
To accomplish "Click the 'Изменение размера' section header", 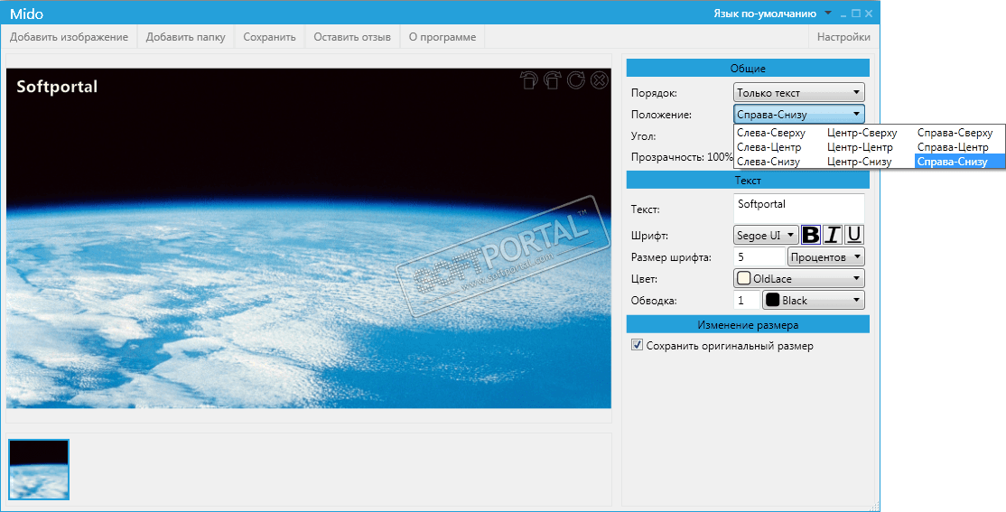I will click(748, 325).
